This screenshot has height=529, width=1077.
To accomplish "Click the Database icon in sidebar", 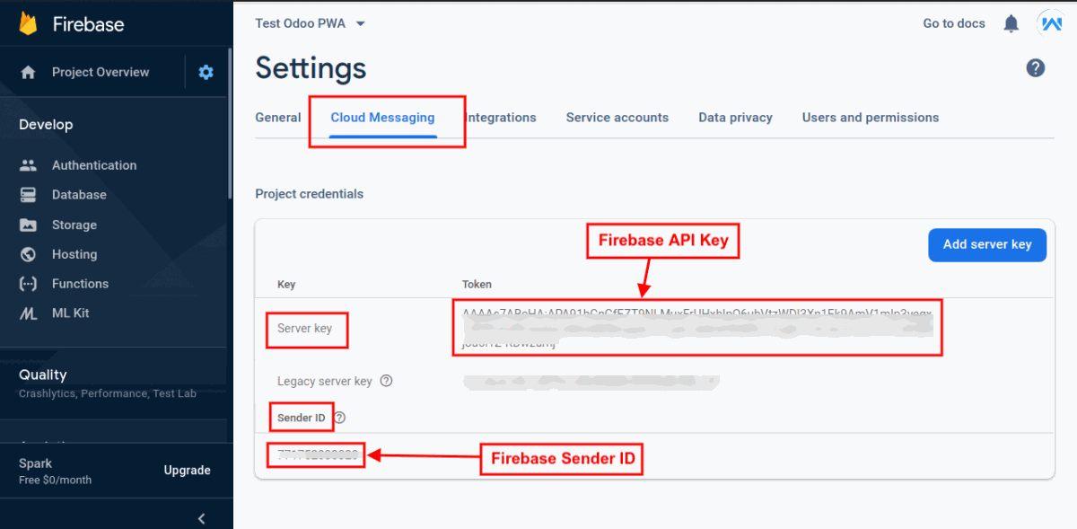I will click(x=28, y=195).
